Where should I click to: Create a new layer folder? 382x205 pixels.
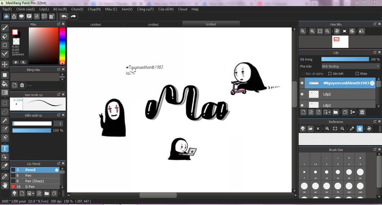pyautogui.click(x=335, y=112)
